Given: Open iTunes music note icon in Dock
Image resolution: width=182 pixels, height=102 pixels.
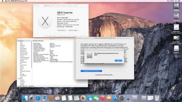Looking at the screenshot, I should coord(102,98).
